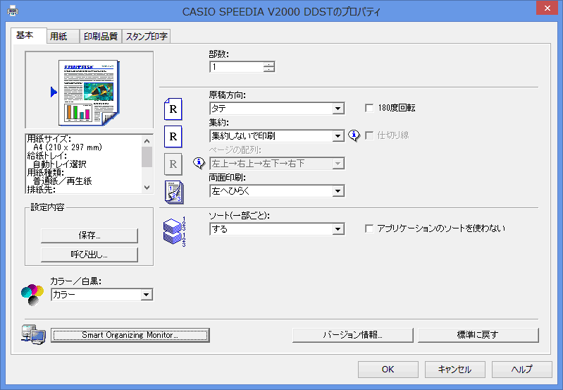Click the OK button
563x390 pixels.
(388, 370)
